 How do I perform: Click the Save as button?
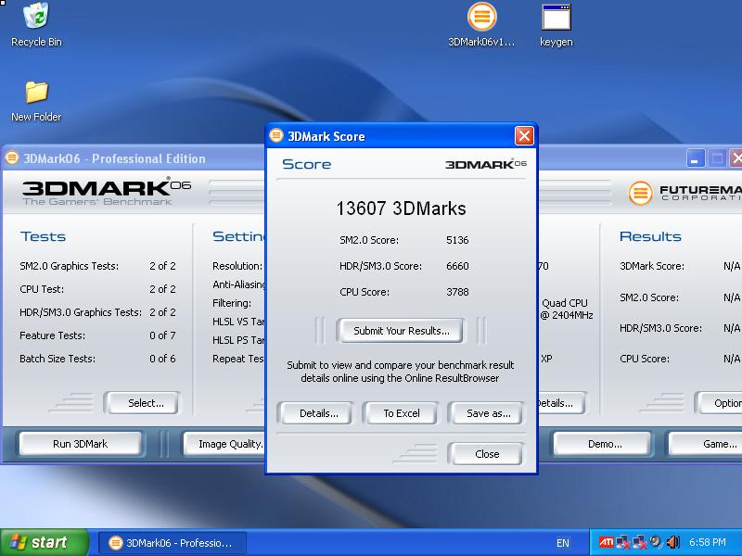pyautogui.click(x=488, y=413)
